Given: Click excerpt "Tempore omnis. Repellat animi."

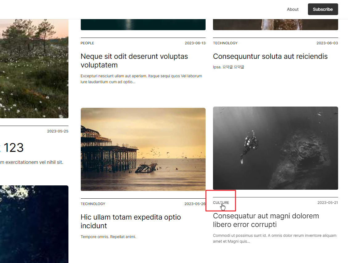Looking at the screenshot, I should [x=108, y=237].
